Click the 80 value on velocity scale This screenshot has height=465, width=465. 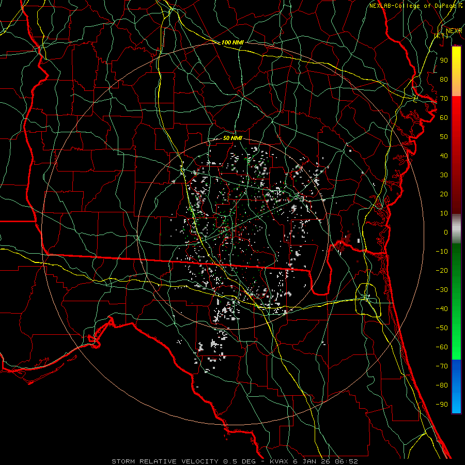tap(444, 79)
